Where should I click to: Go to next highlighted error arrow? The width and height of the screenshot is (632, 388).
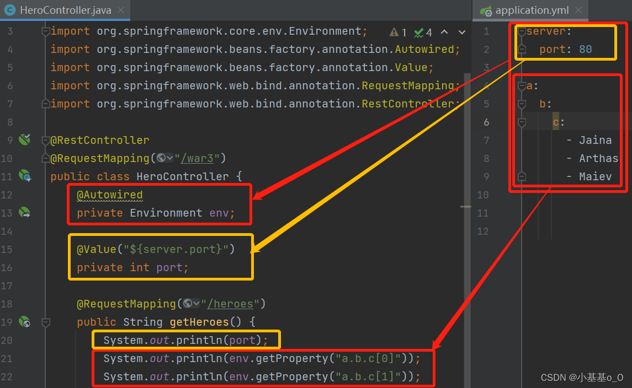click(462, 32)
